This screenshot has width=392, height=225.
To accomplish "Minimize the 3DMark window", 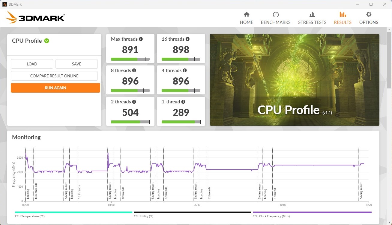I will click(x=357, y=4).
